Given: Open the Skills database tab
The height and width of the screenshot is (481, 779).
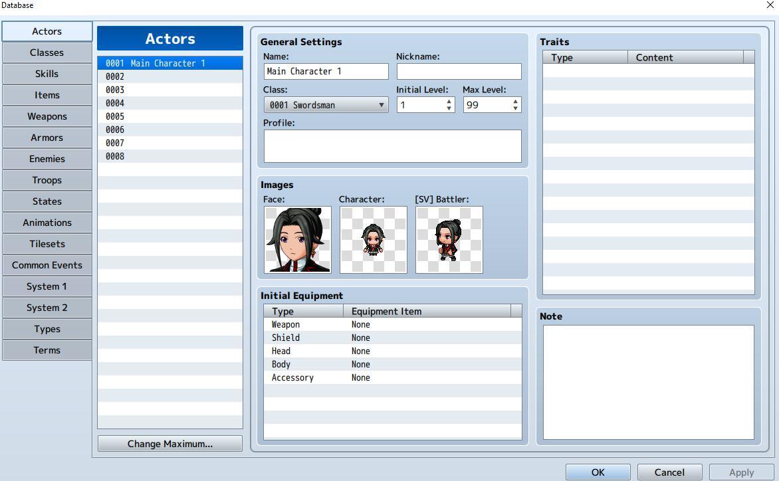Looking at the screenshot, I should pos(47,74).
